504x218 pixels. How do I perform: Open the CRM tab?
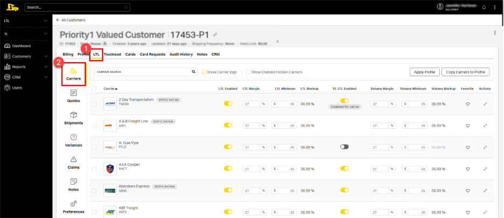[x=215, y=55]
